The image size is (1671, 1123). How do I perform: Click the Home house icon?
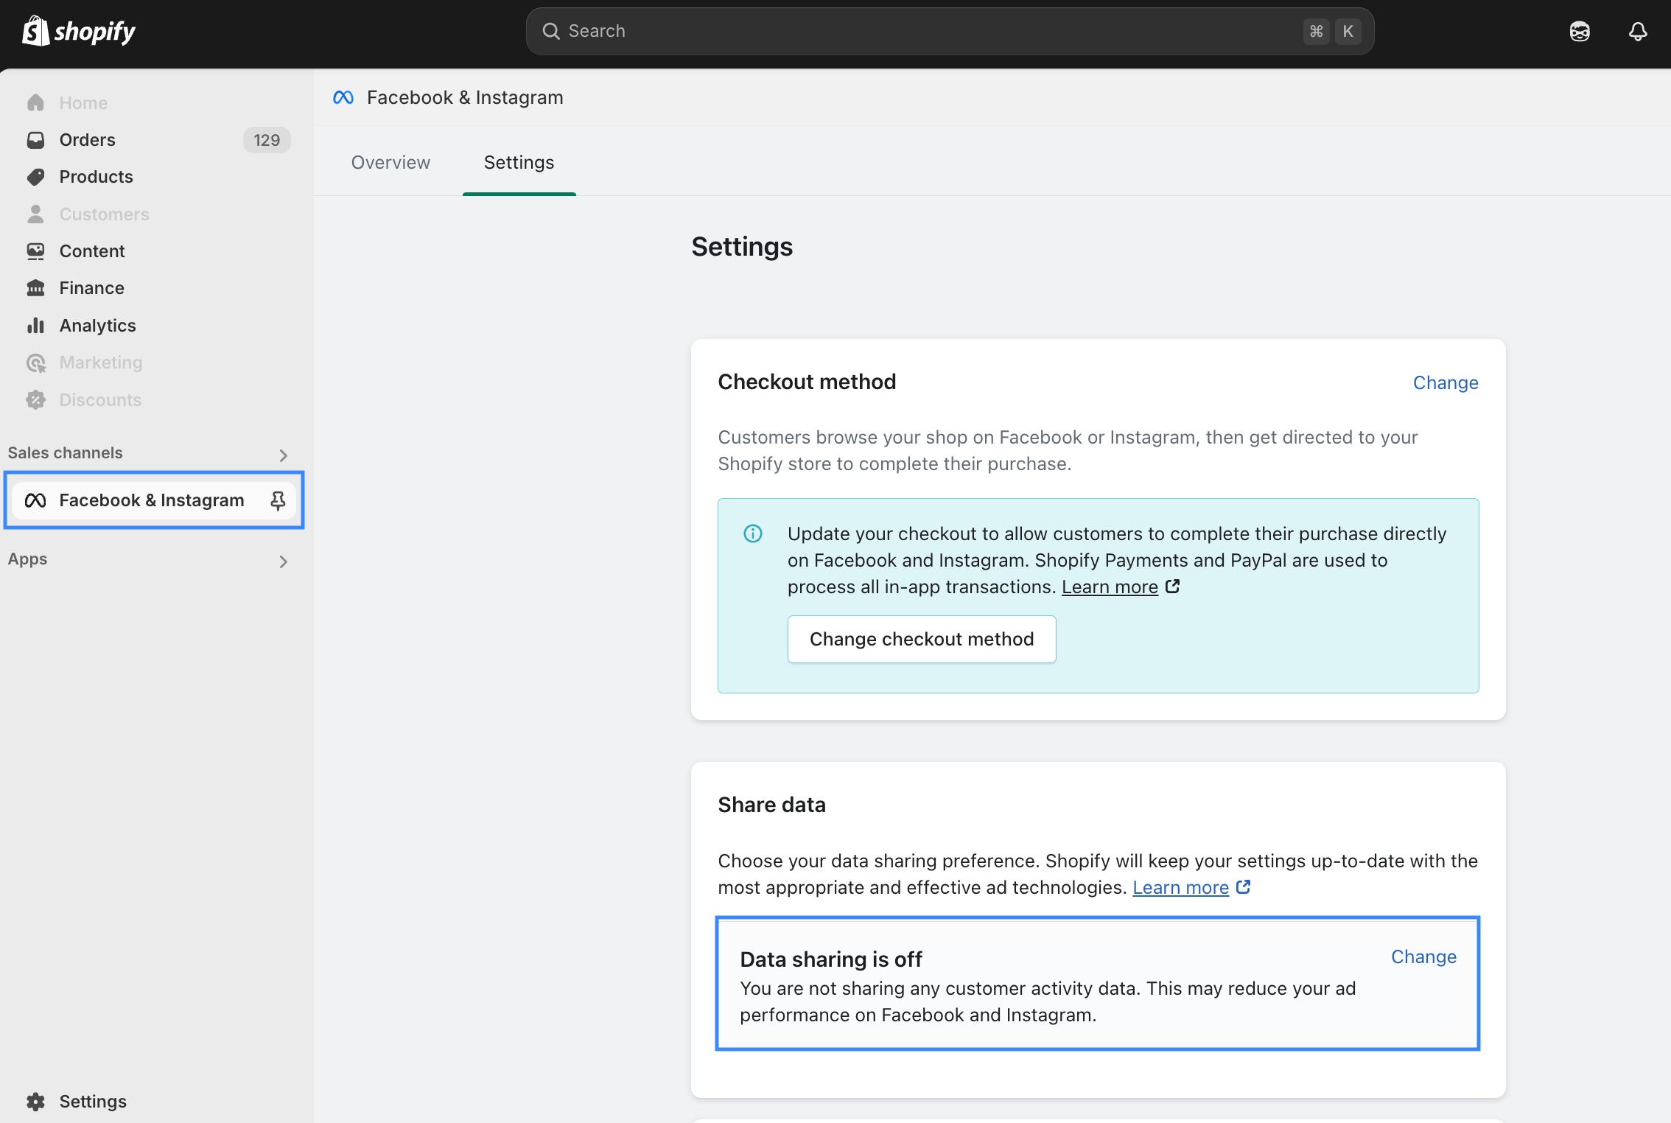tap(35, 102)
